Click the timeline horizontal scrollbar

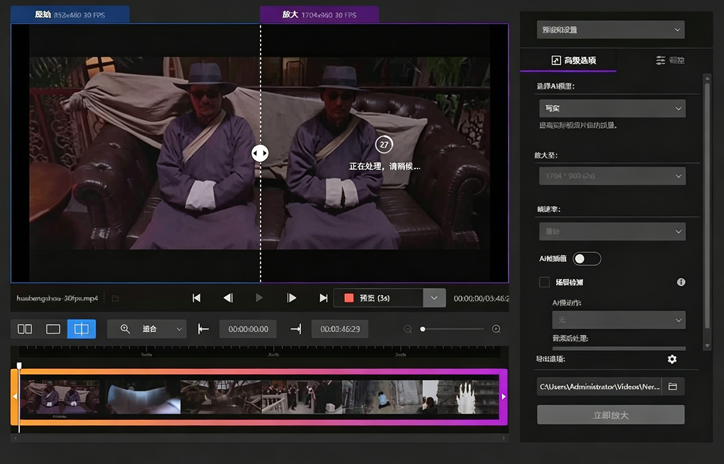coord(259,438)
